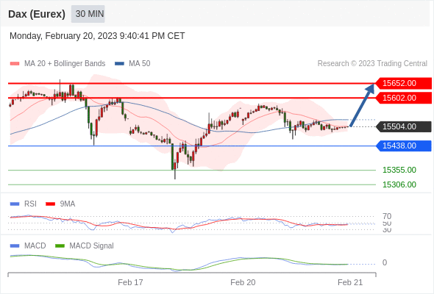434x294 pixels.
Task: Click the date line 'Monday, February 20, 2023 9:40:41 PM CET'
Action: [x=97, y=36]
